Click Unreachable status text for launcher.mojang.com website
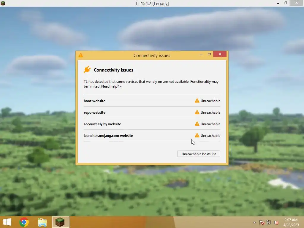Image resolution: width=304 pixels, height=228 pixels. point(210,135)
